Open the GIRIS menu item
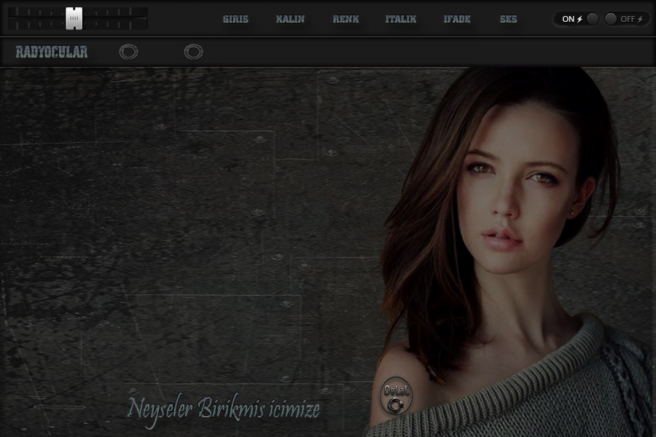 (x=235, y=20)
